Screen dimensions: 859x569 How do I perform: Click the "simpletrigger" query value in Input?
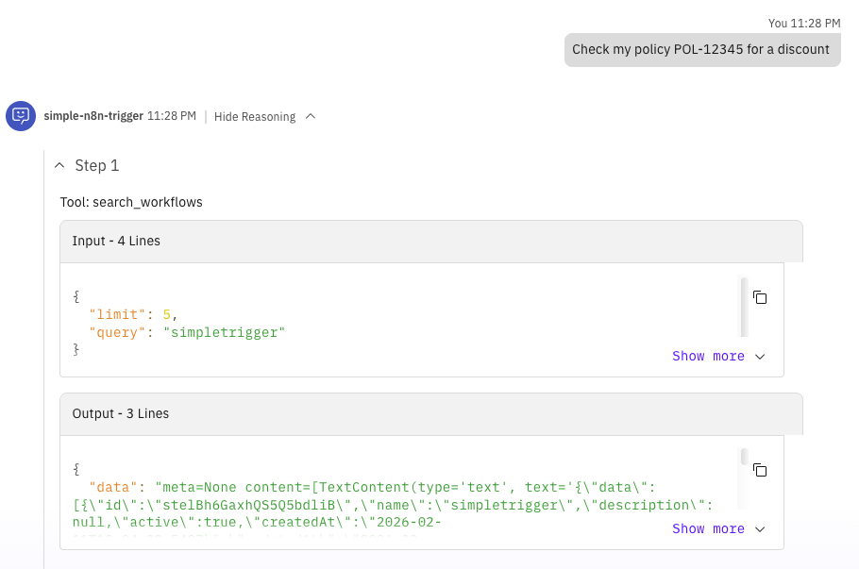223,332
